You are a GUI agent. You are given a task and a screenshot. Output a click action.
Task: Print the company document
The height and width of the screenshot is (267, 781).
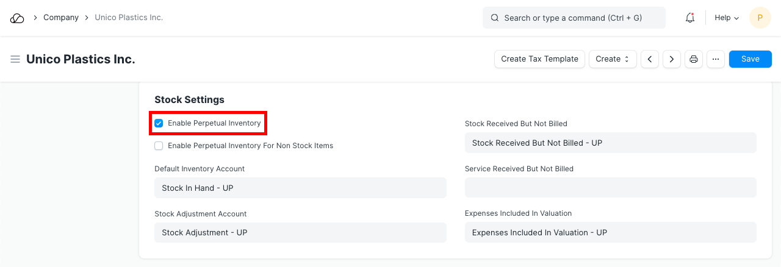point(694,59)
